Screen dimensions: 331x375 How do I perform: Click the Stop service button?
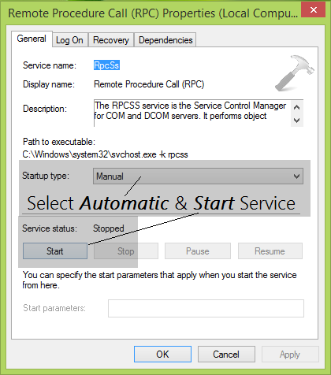point(126,251)
